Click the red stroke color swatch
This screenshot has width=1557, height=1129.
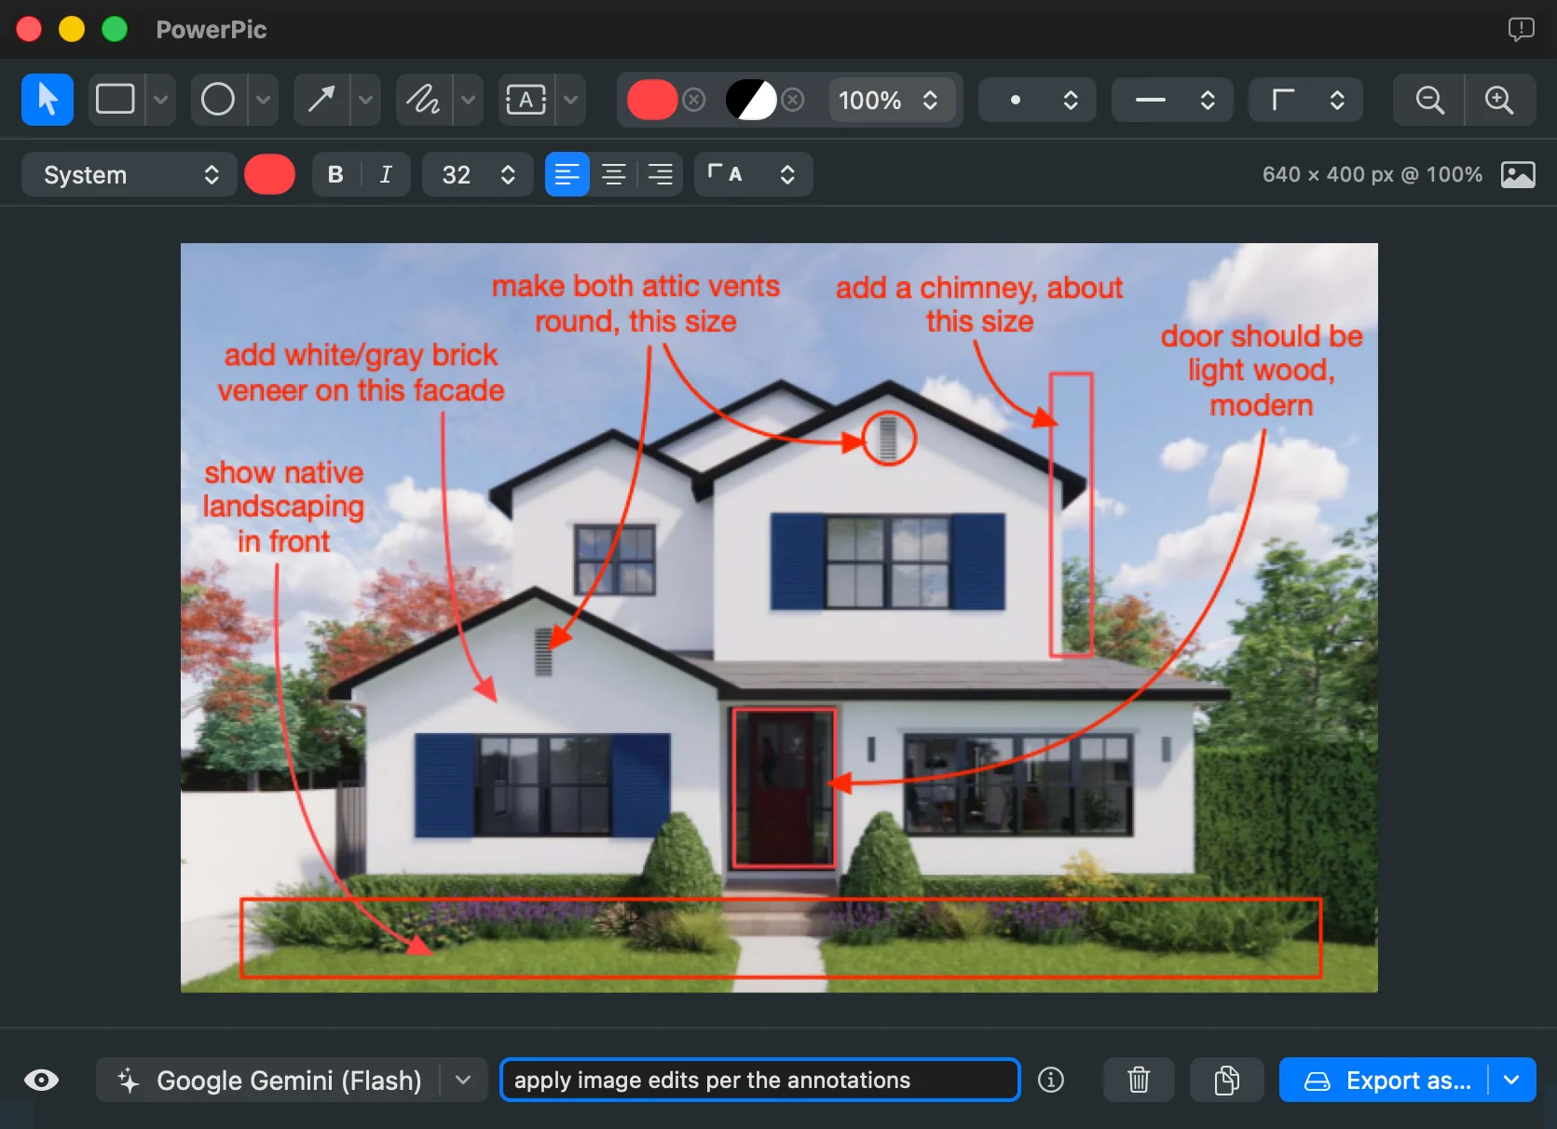coord(652,100)
